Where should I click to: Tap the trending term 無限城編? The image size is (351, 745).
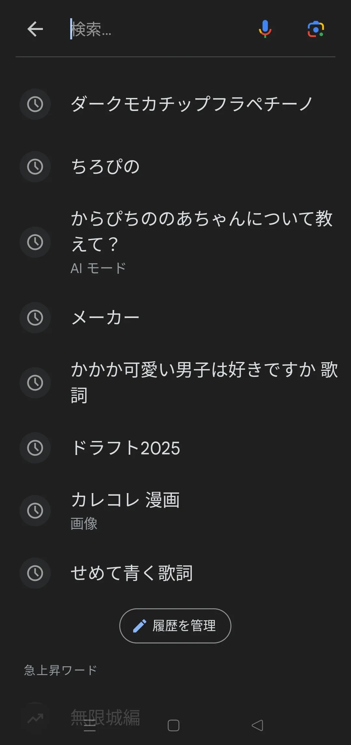click(x=106, y=718)
